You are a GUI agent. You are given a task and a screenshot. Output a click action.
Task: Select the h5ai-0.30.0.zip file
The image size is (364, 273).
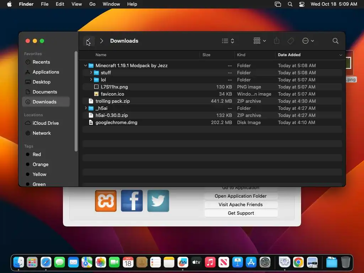pyautogui.click(x=212, y=115)
